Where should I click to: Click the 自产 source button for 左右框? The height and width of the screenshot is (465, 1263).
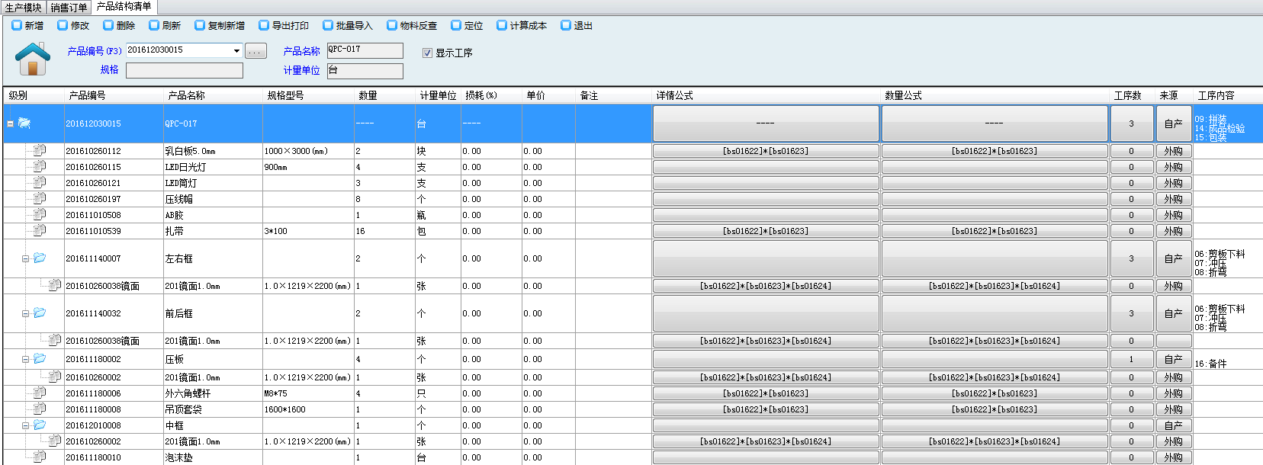(1173, 259)
